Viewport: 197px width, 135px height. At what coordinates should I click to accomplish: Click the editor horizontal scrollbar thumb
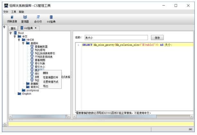click(x=116, y=117)
